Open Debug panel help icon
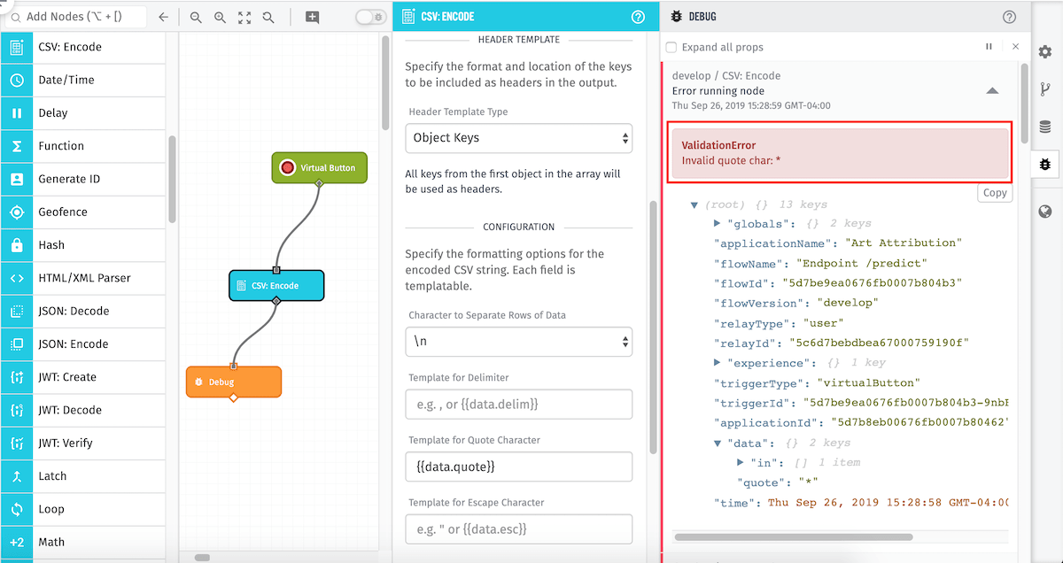Viewport: 1063px width, 563px height. (x=1009, y=17)
